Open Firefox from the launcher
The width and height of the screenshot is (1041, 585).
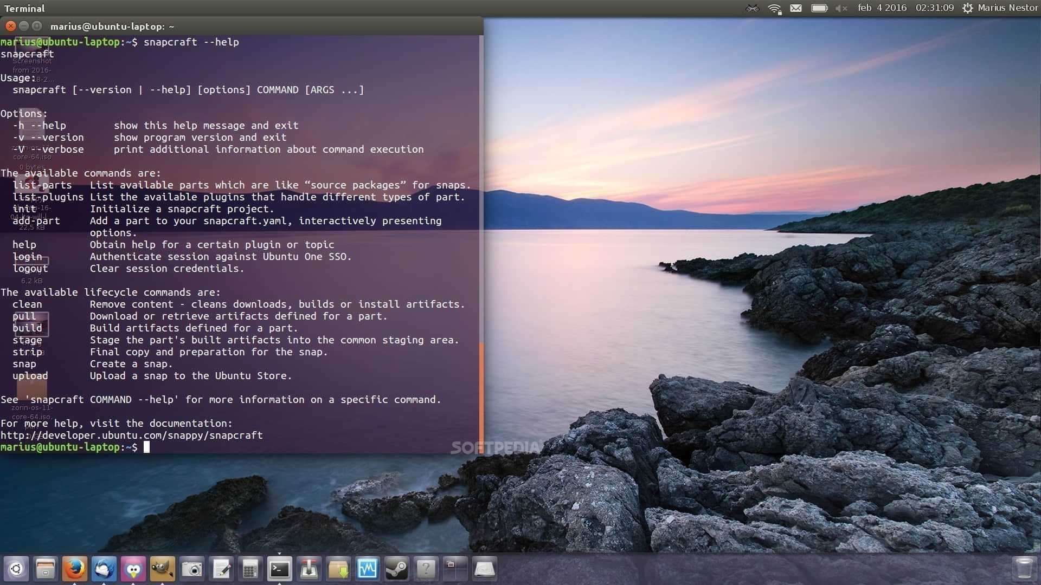[x=74, y=569]
